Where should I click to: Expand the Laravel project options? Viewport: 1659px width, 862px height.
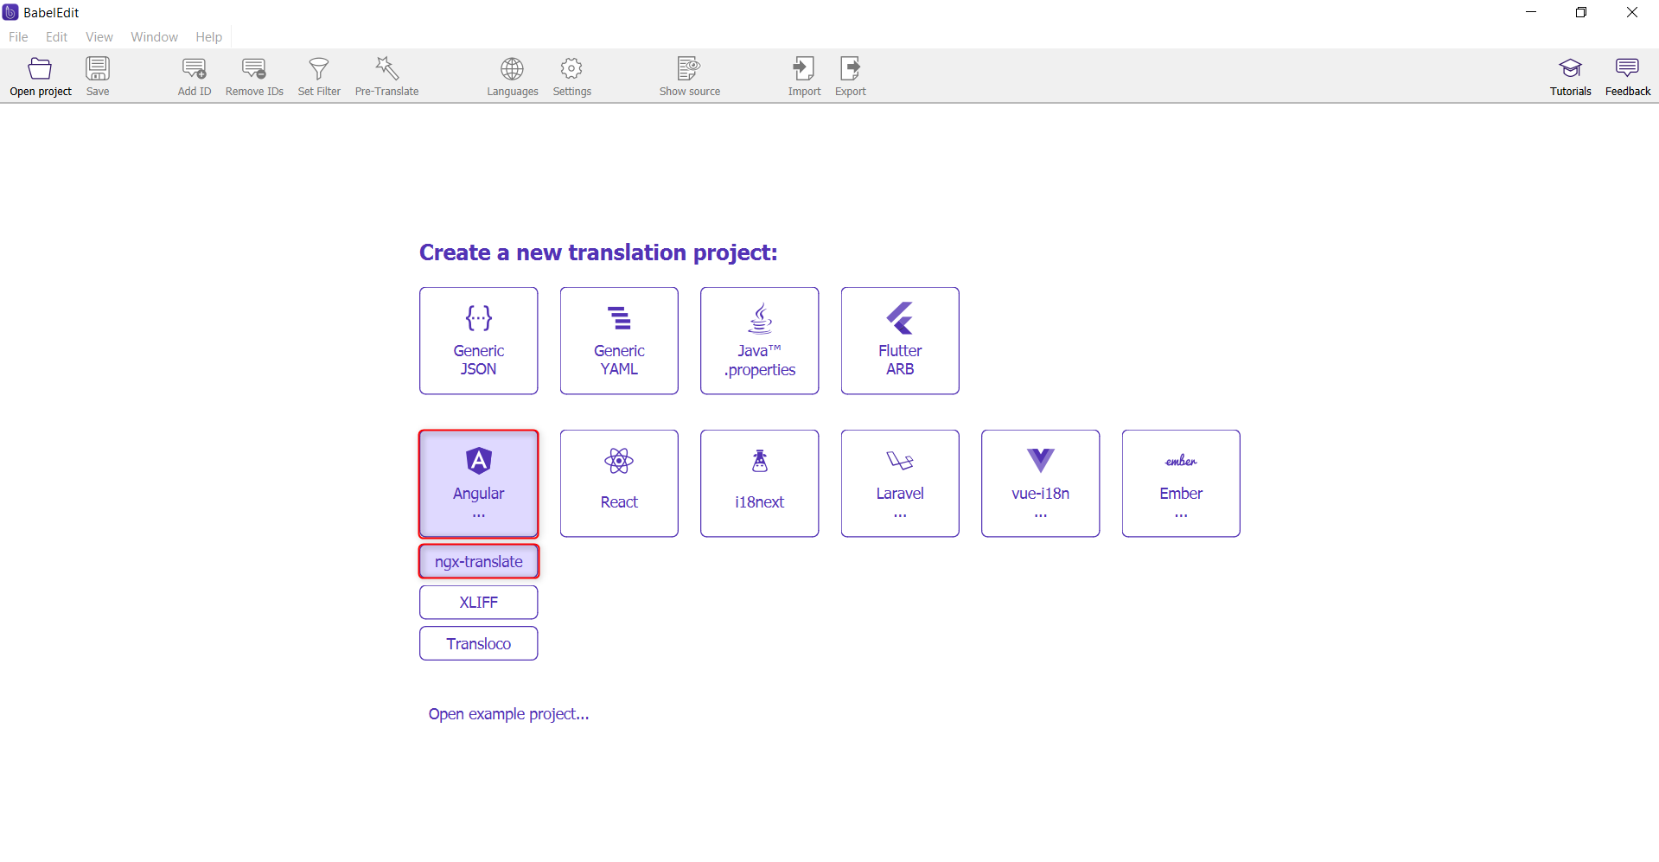[x=900, y=483]
